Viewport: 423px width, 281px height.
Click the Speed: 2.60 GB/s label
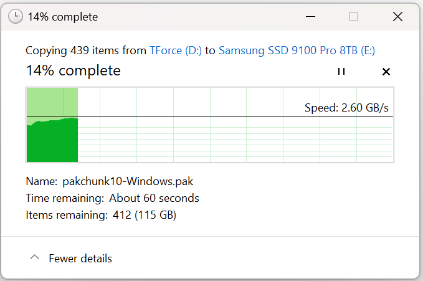click(x=346, y=108)
